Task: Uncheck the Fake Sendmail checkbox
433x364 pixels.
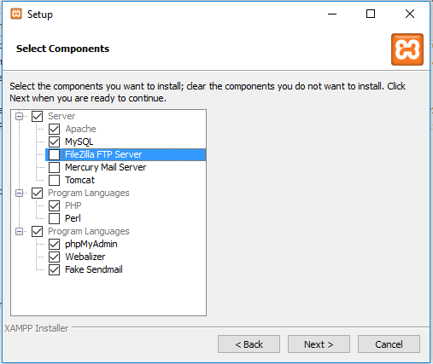Action: pos(54,269)
